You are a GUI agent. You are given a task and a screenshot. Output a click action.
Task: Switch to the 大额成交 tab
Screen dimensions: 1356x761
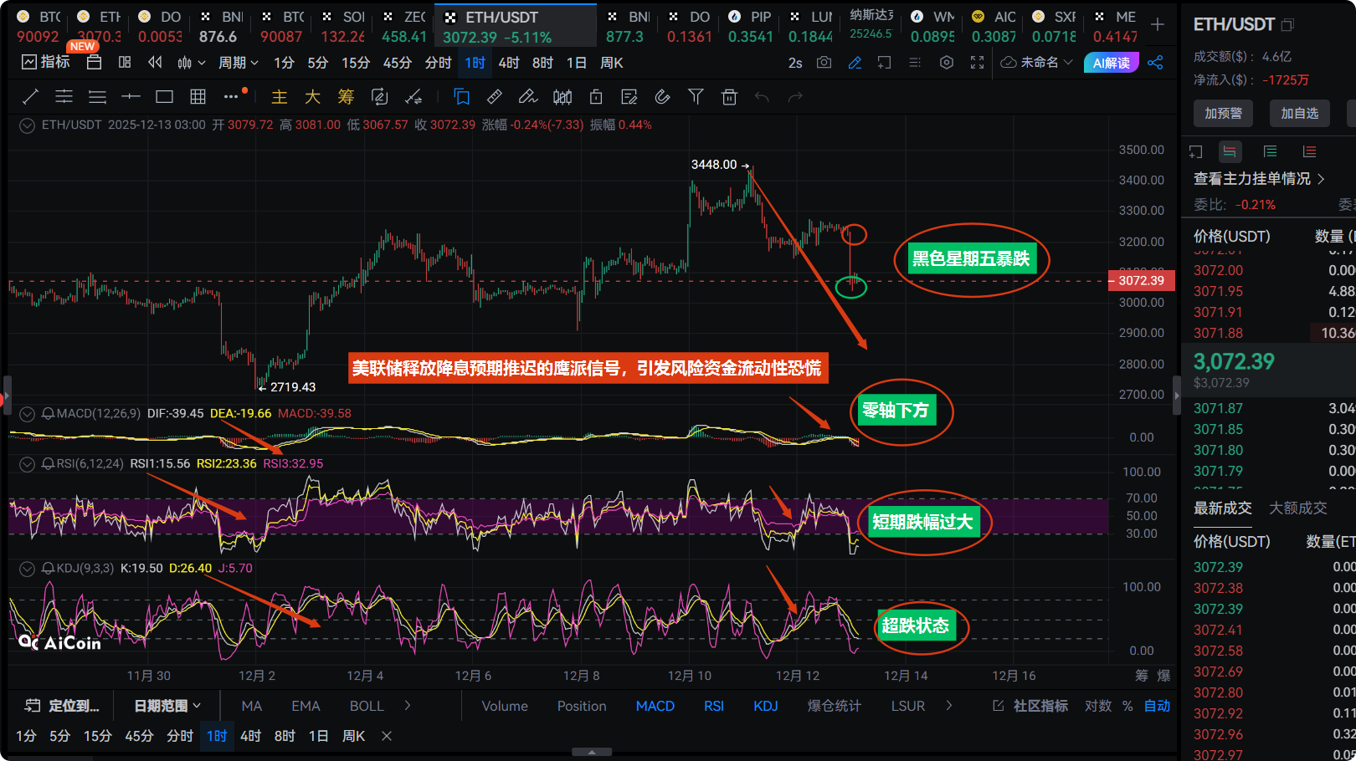click(1297, 508)
